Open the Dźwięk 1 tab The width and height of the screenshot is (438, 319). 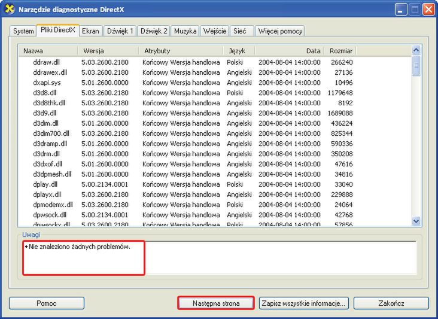click(x=120, y=31)
